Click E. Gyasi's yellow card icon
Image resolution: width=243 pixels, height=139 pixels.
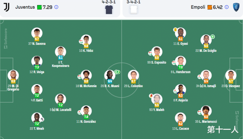(x=175, y=30)
